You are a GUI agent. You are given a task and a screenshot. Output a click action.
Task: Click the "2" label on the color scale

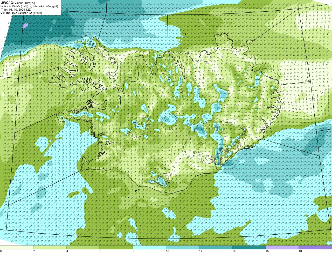click(34, 251)
